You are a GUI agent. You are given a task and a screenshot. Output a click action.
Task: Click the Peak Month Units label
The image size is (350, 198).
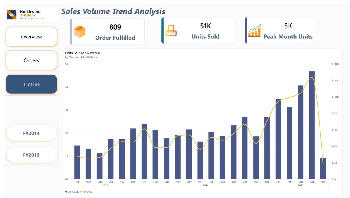tap(288, 36)
